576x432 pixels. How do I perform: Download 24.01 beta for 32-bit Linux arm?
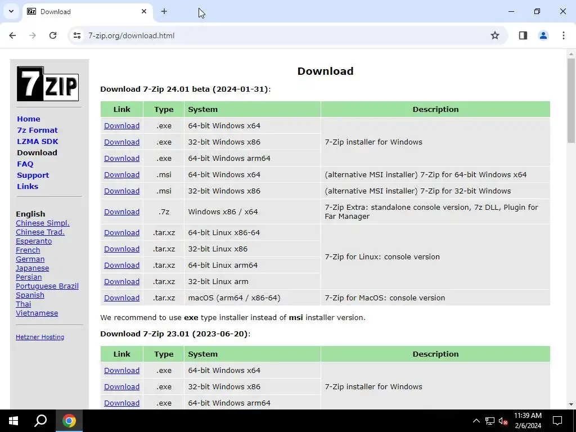coord(121,281)
